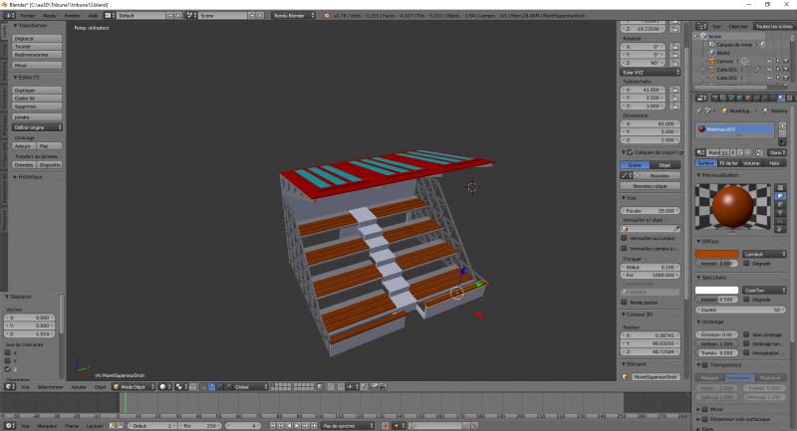797x431 pixels.
Task: Click the Focale lens value field
Action: (652, 211)
